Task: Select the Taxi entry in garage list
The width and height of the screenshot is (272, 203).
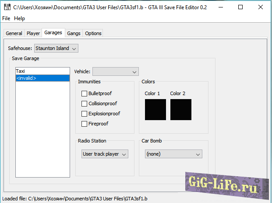Action: pyautogui.click(x=42, y=71)
